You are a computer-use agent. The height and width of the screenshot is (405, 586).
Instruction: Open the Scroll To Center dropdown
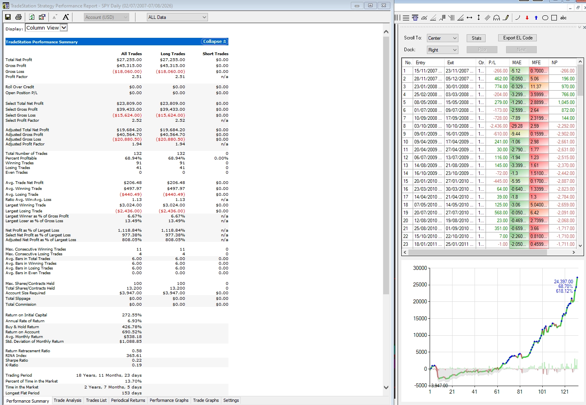click(x=443, y=38)
